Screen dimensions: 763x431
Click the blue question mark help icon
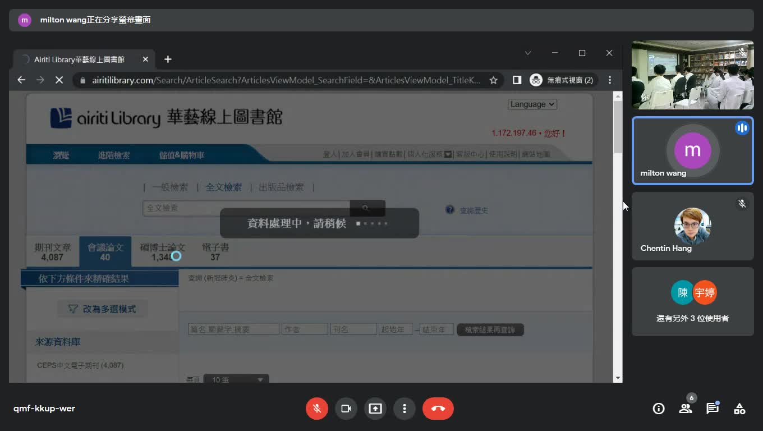[x=450, y=210]
